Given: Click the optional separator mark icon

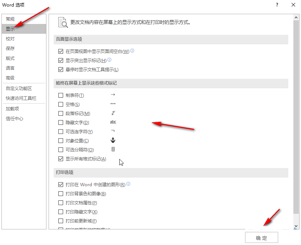Looking at the screenshot, I should click(x=113, y=150).
